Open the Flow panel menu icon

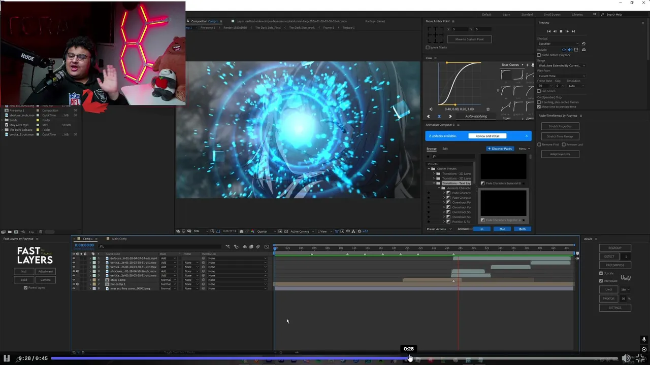pos(435,58)
